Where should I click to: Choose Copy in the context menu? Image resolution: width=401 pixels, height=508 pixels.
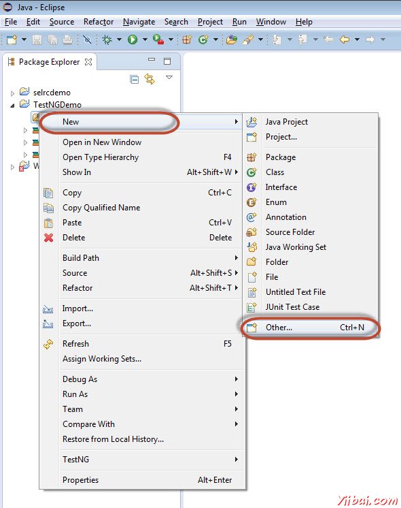[x=142, y=193]
